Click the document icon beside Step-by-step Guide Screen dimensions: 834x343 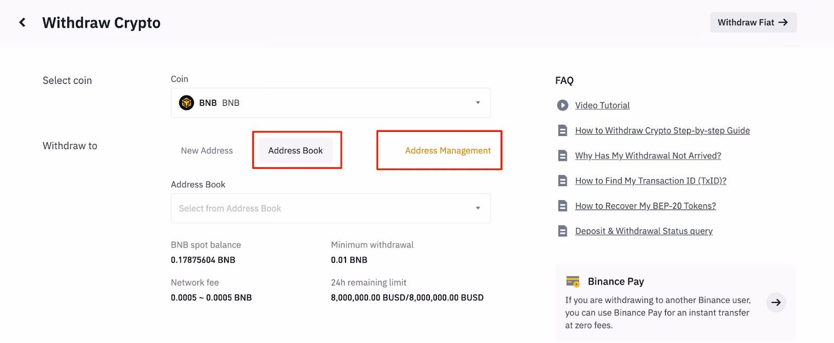pyautogui.click(x=562, y=130)
